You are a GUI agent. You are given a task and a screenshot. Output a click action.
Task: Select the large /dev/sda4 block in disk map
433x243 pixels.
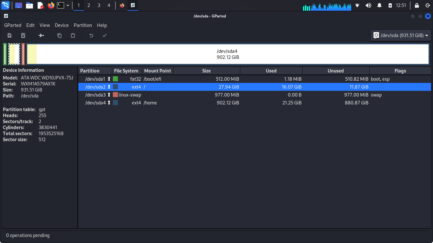pyautogui.click(x=228, y=54)
